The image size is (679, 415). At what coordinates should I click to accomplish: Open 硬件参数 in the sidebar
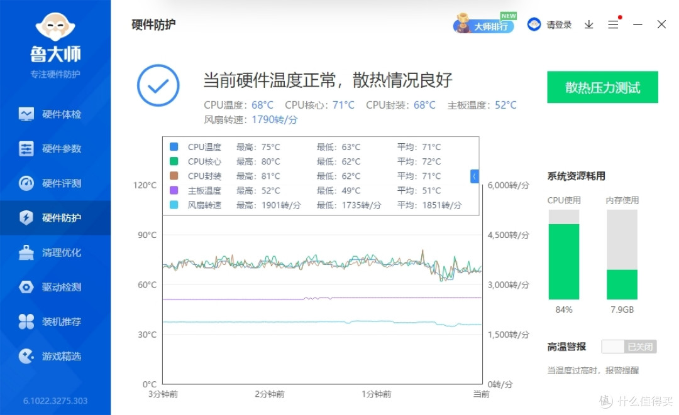pyautogui.click(x=55, y=149)
